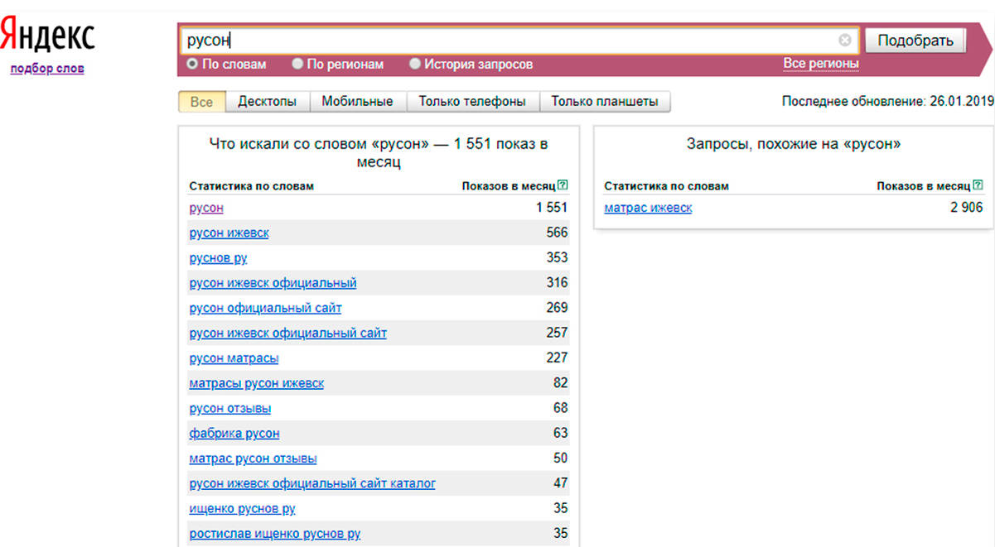The height and width of the screenshot is (547, 995).
Task: Switch to the Только телефоны tab
Action: click(x=472, y=102)
